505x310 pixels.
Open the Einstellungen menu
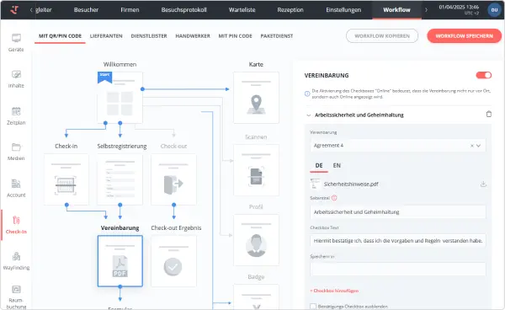343,10
